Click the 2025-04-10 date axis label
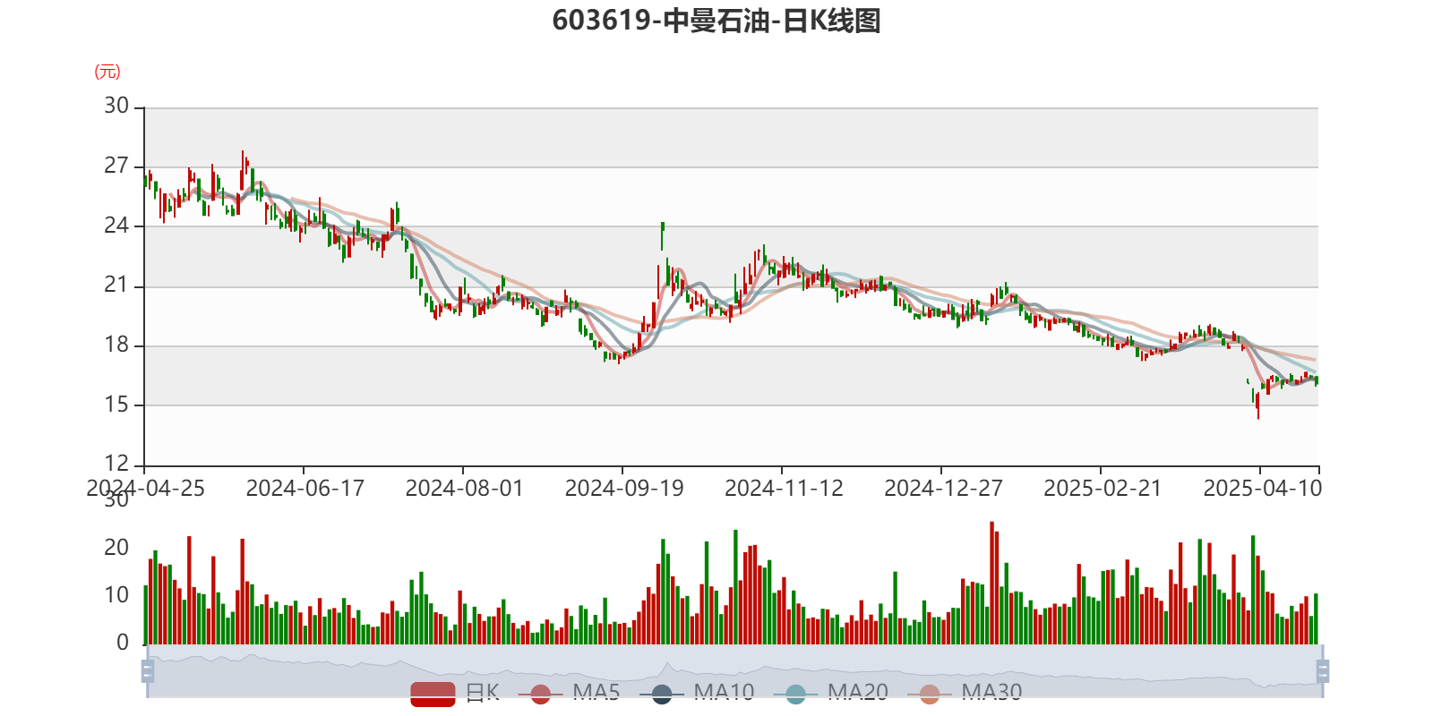 point(1262,489)
